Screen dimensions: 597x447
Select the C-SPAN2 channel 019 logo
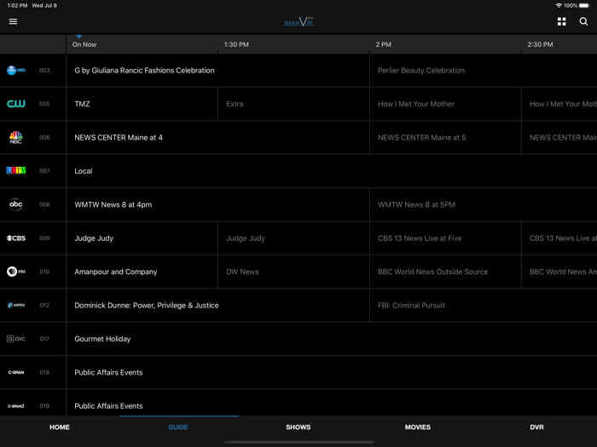(x=16, y=406)
